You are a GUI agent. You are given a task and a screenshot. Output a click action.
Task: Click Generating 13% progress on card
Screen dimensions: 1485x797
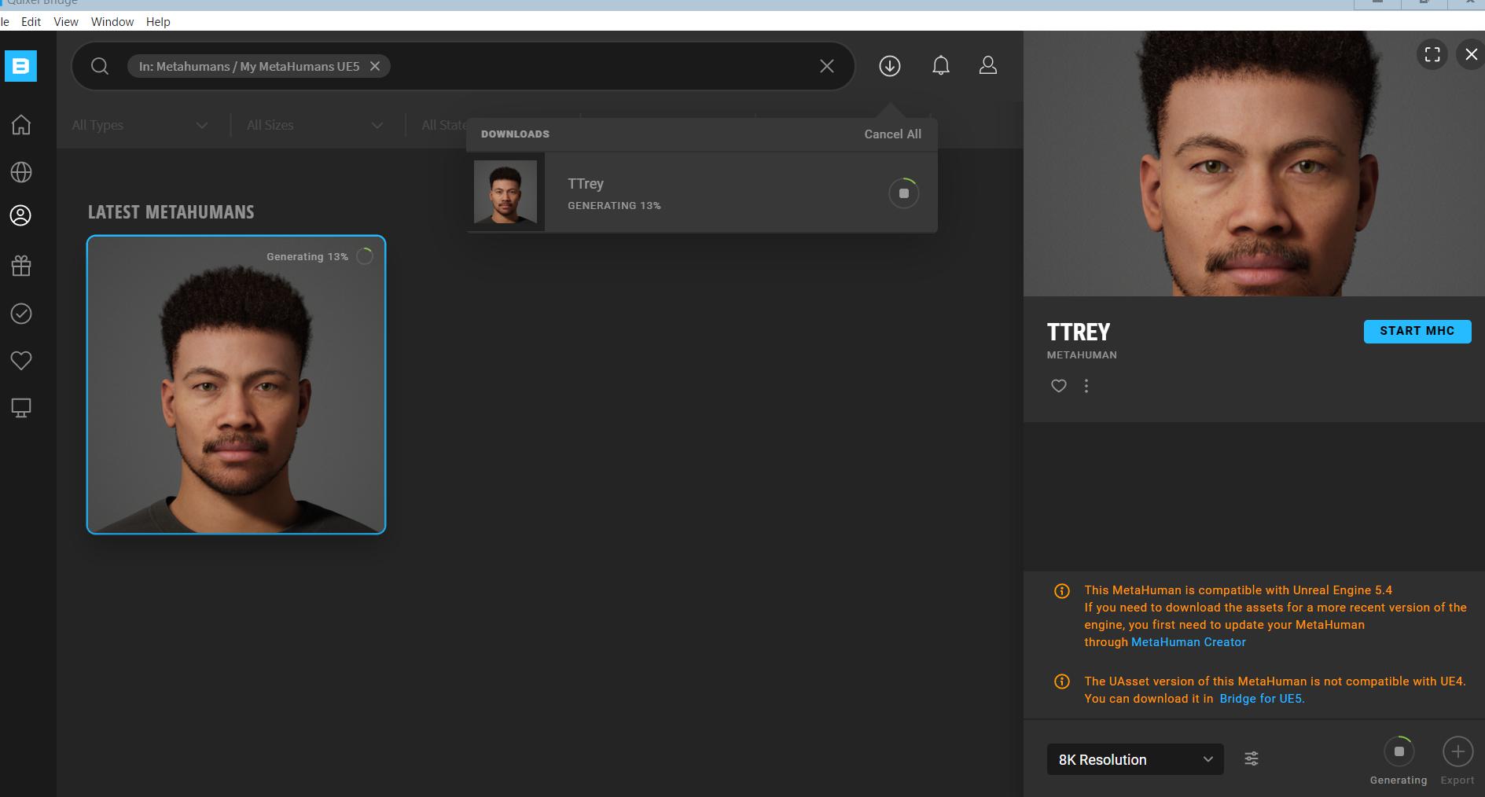[320, 257]
